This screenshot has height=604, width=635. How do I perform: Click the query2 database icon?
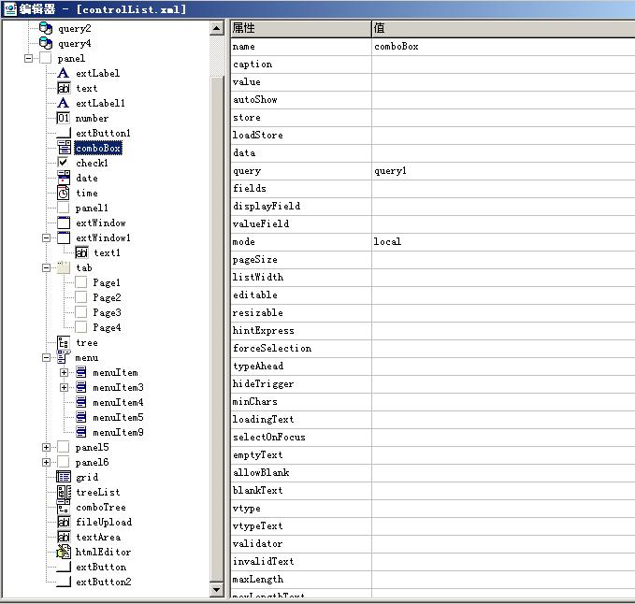pos(46,28)
